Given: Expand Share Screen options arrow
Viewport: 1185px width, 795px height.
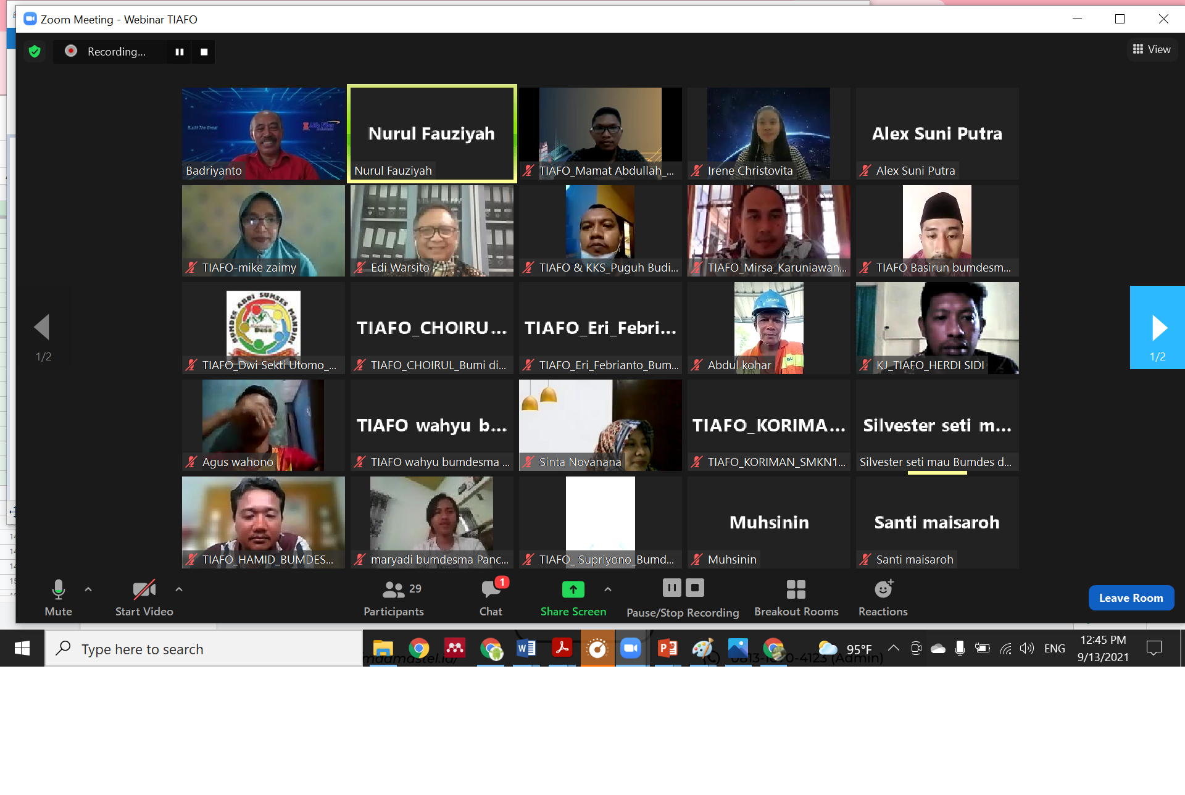Looking at the screenshot, I should coord(608,589).
